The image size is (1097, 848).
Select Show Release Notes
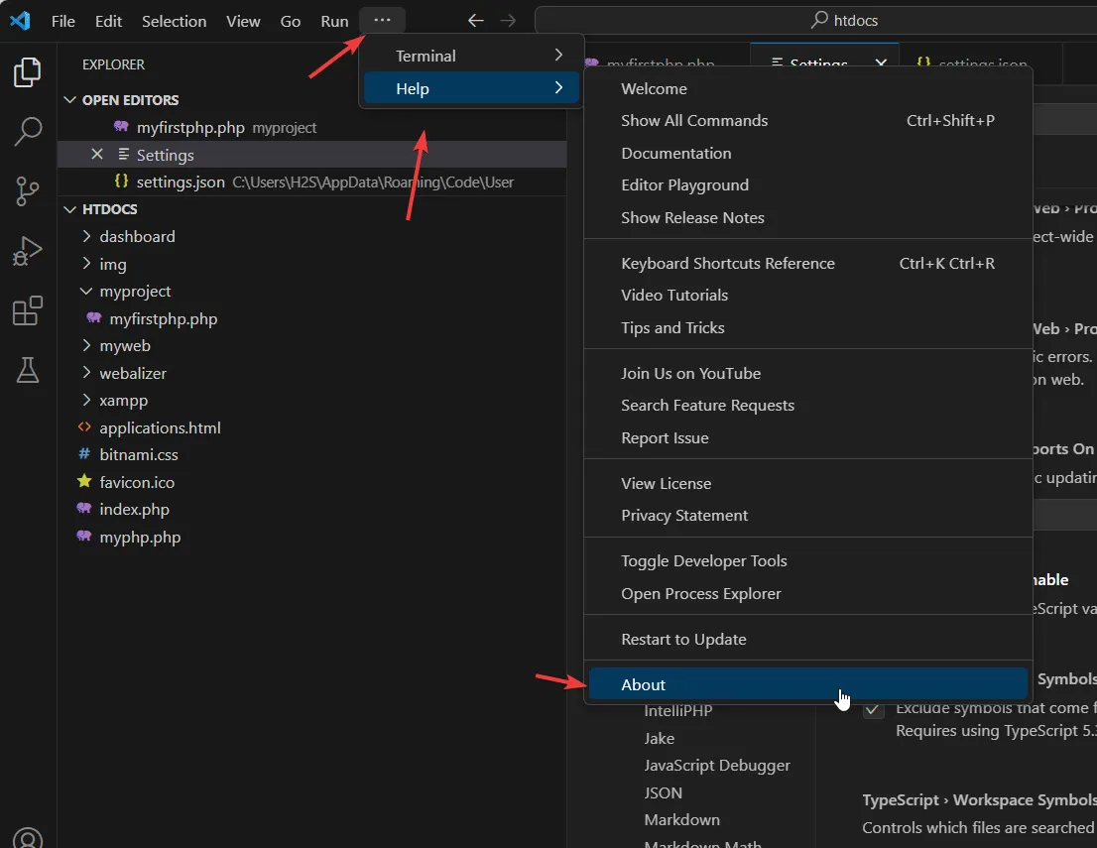(808, 217)
